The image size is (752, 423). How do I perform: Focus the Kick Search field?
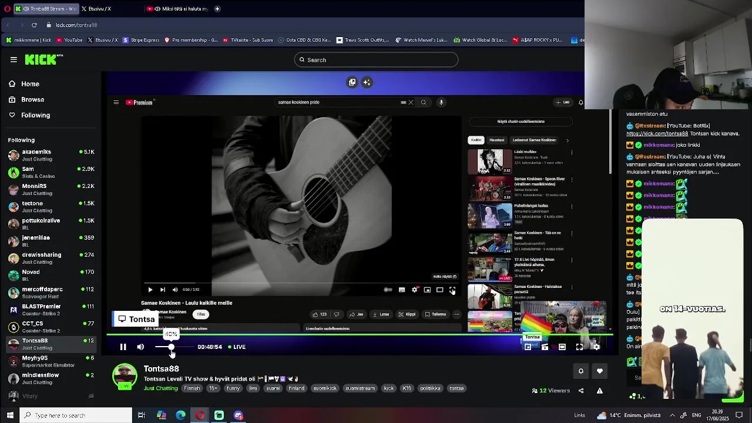pyautogui.click(x=376, y=59)
